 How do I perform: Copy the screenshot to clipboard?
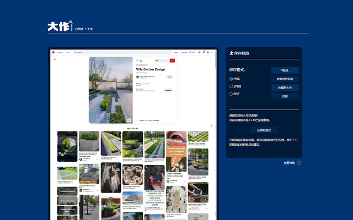(x=285, y=79)
